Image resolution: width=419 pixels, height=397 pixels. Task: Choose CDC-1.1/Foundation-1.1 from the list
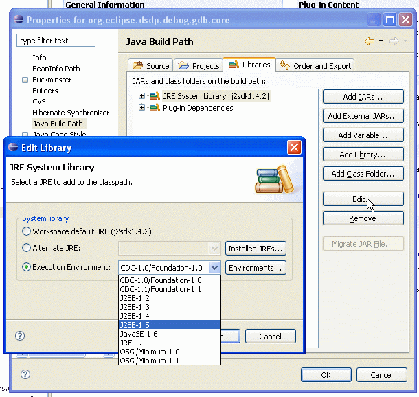tap(170, 289)
